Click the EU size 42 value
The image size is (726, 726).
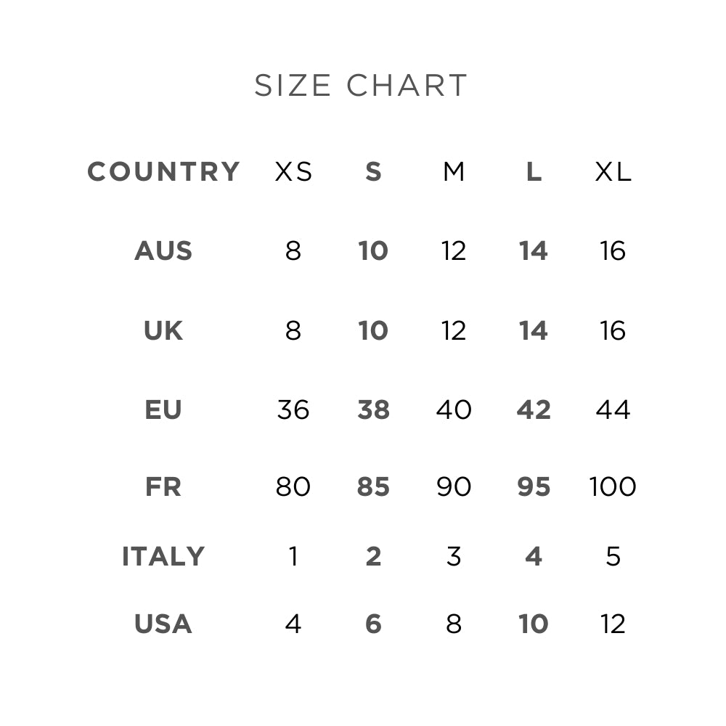point(534,410)
